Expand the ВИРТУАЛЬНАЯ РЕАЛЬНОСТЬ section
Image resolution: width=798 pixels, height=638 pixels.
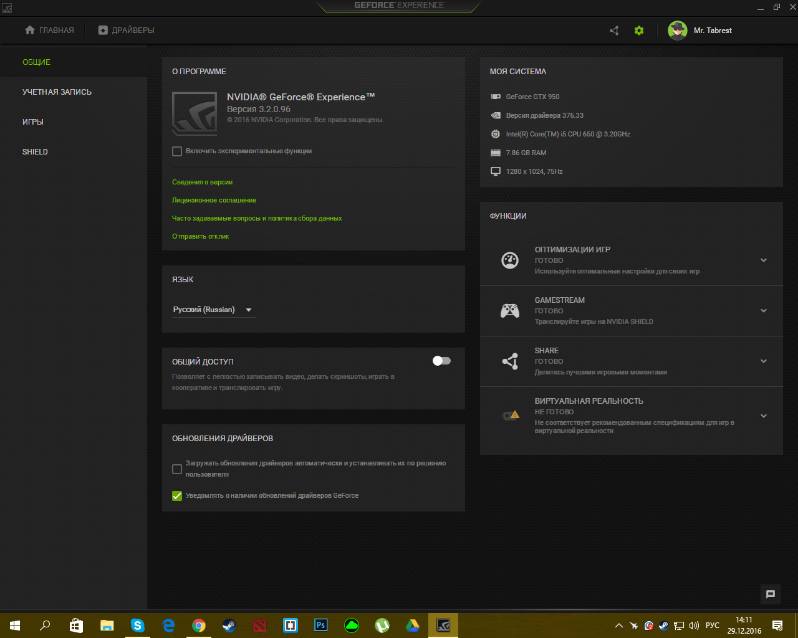point(764,416)
